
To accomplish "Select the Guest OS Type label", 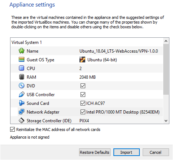I will click(40, 60).
